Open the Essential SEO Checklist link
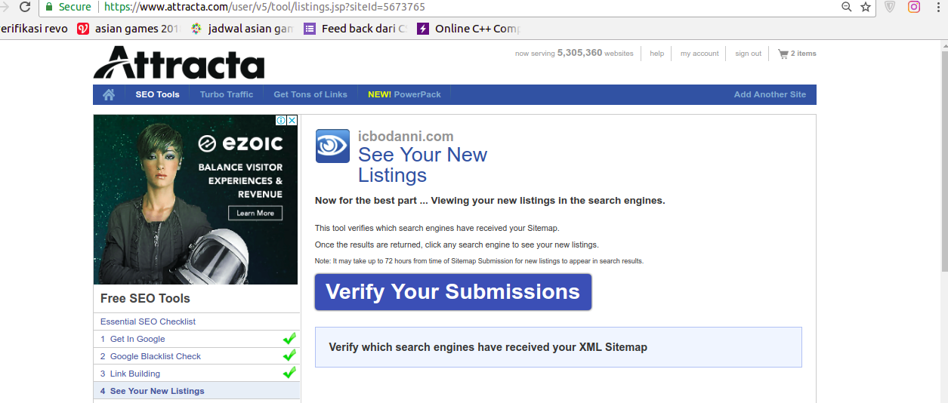948x403 pixels. coord(148,321)
